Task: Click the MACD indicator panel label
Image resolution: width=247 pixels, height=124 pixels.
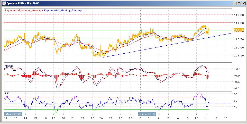Action: click(x=9, y=66)
